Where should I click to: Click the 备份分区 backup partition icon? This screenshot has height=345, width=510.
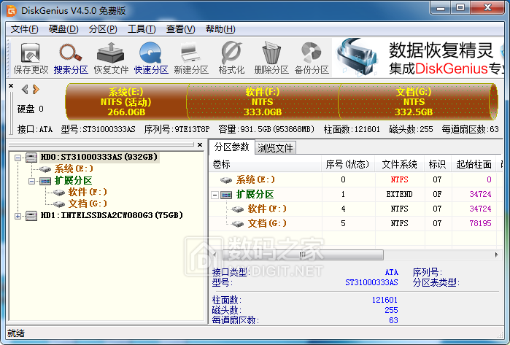point(312,58)
